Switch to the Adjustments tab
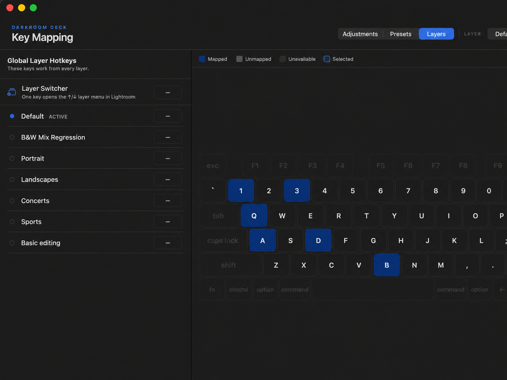This screenshot has width=507, height=380. coord(360,34)
